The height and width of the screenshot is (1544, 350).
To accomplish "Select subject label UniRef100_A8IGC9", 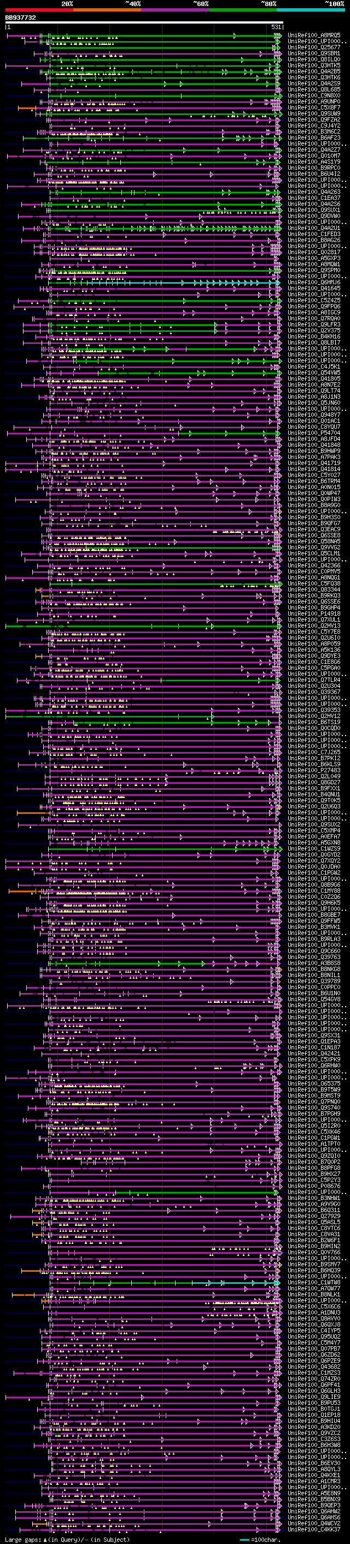I will click(x=314, y=312).
